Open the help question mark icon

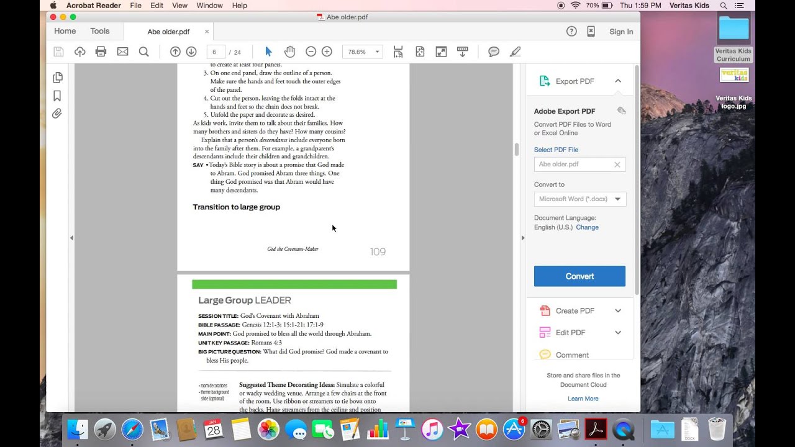pyautogui.click(x=571, y=31)
